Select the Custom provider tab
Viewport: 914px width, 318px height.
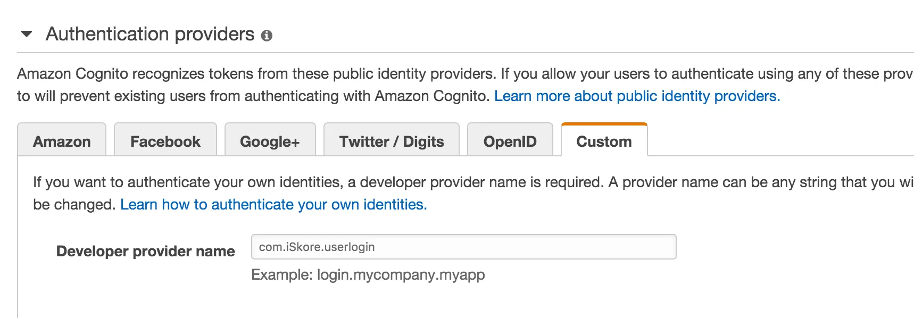point(604,141)
